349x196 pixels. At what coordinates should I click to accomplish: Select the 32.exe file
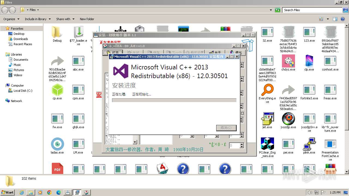point(267,34)
